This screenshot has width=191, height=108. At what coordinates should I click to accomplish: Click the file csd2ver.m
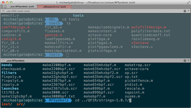[x=11, y=35]
